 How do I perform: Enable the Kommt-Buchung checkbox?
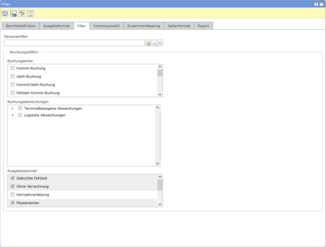tap(13, 68)
